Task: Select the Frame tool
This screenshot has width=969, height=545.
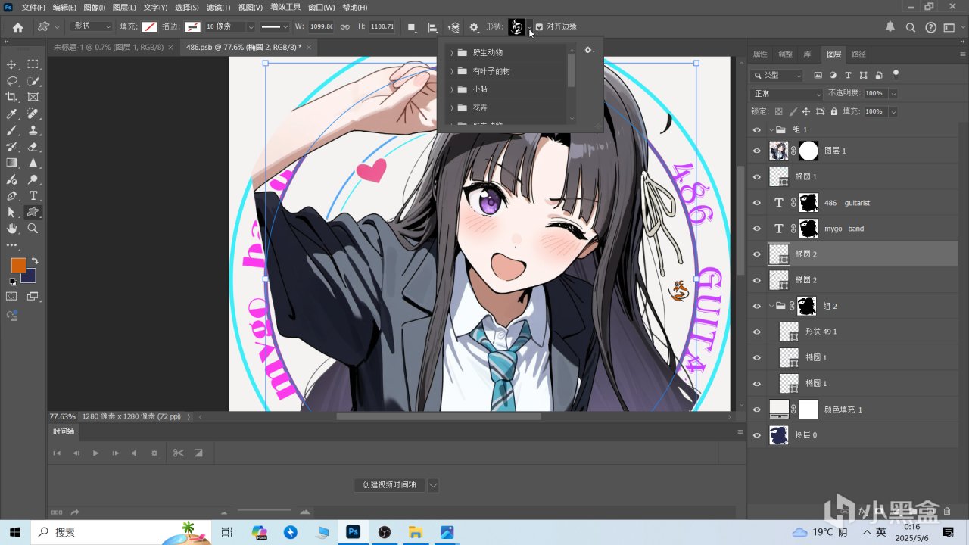Action: pos(33,97)
